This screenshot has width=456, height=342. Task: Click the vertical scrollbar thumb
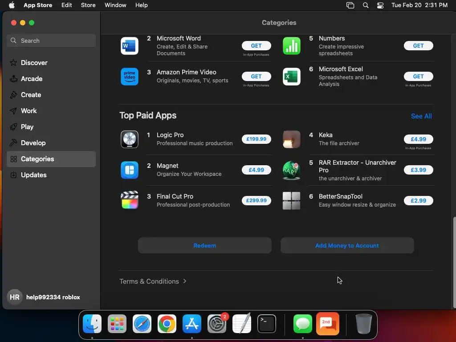pyautogui.click(x=454, y=262)
